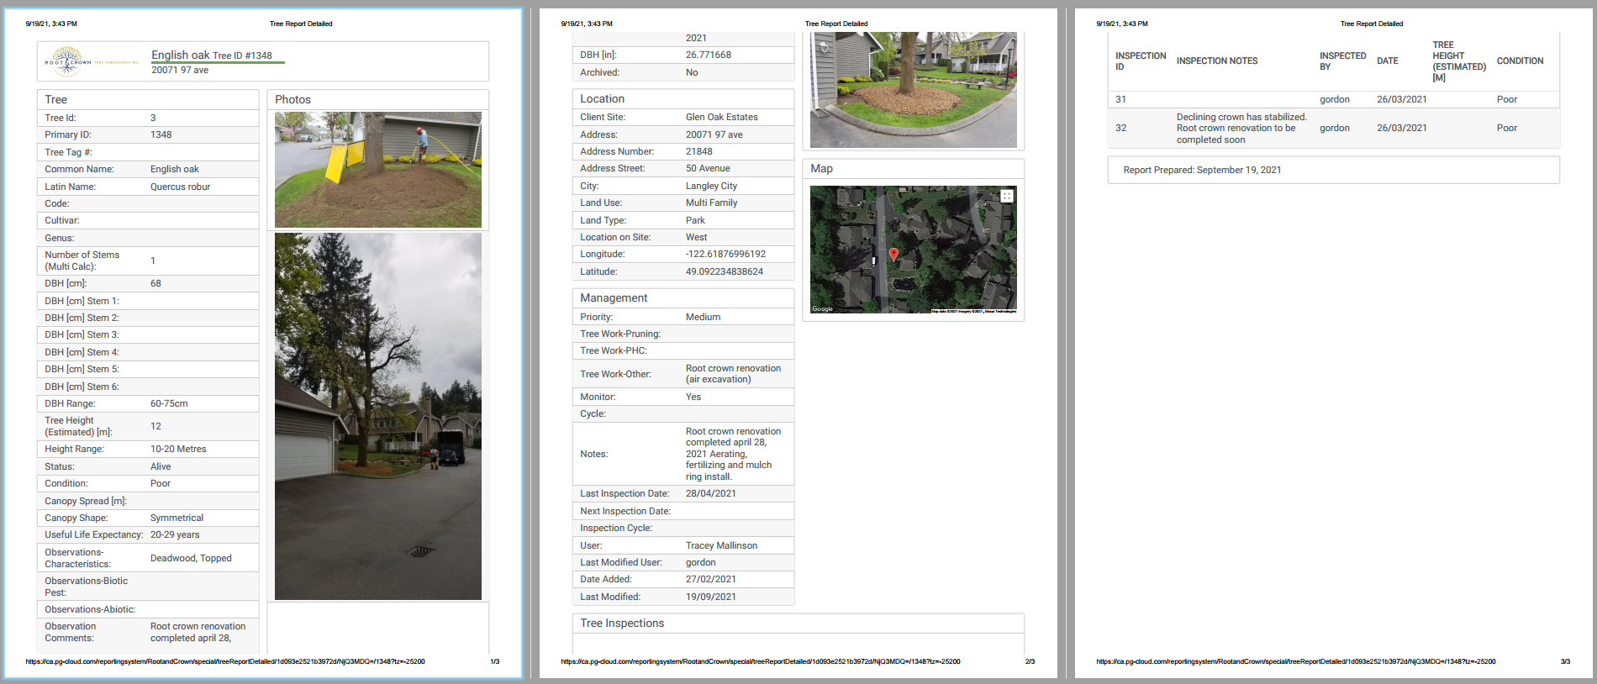
Task: Click the Priority value Medium
Action: click(x=703, y=317)
